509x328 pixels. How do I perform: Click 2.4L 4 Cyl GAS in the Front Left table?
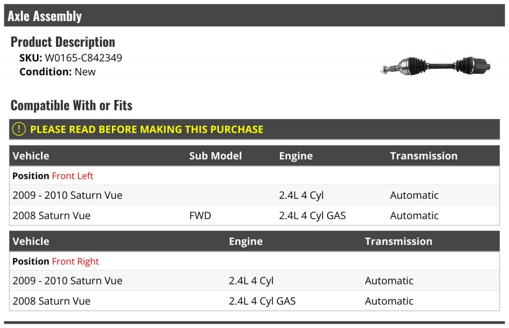pyautogui.click(x=312, y=216)
